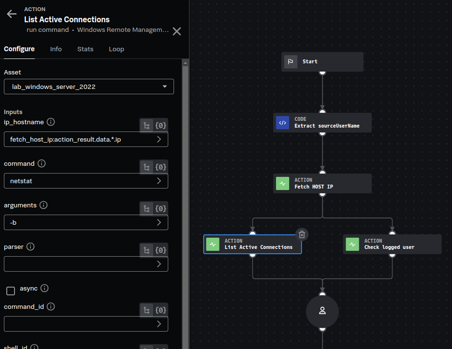Expand the arguments field chevron
This screenshot has height=349, width=452.
coord(159,223)
